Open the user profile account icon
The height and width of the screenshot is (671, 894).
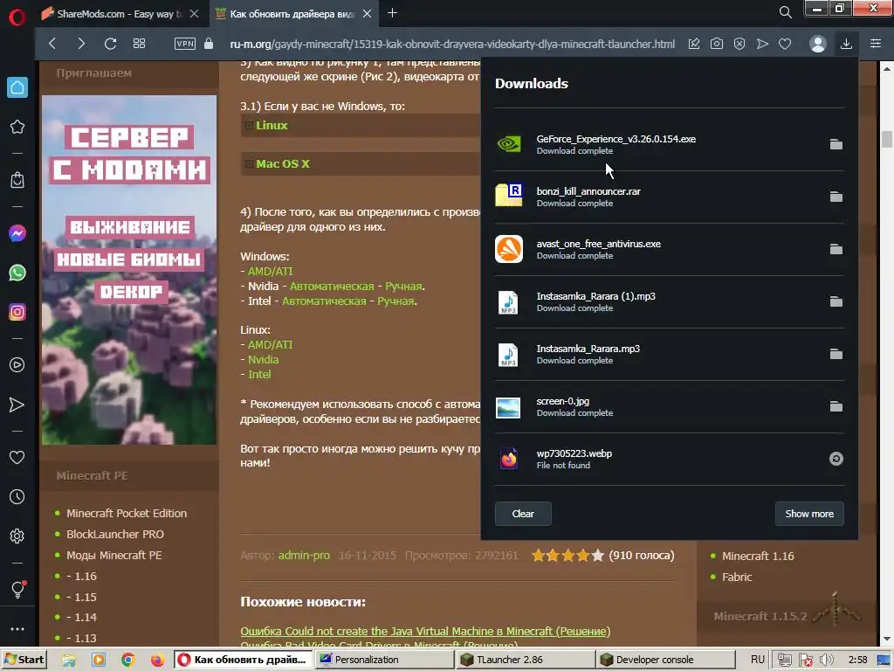[x=817, y=44]
